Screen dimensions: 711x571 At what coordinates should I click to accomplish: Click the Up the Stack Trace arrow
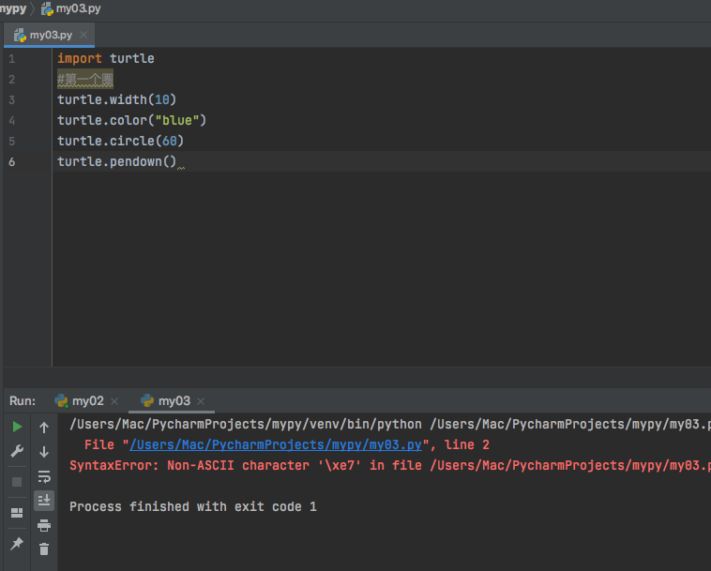(x=44, y=428)
